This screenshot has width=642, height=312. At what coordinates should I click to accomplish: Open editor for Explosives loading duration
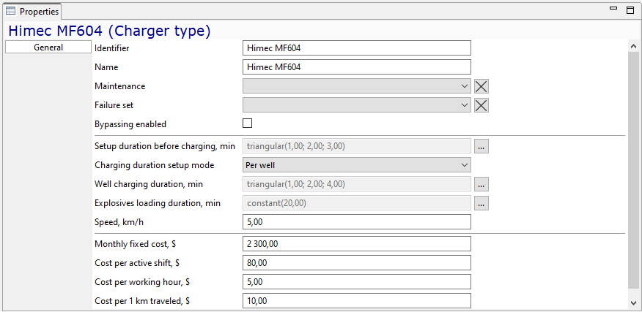pyautogui.click(x=481, y=203)
